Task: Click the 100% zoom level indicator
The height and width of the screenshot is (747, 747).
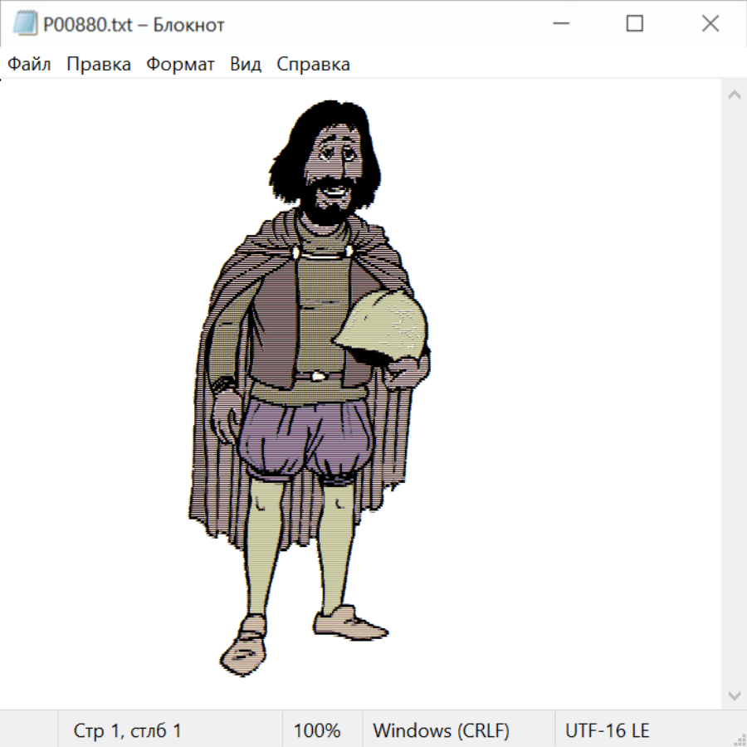Action: [x=317, y=730]
